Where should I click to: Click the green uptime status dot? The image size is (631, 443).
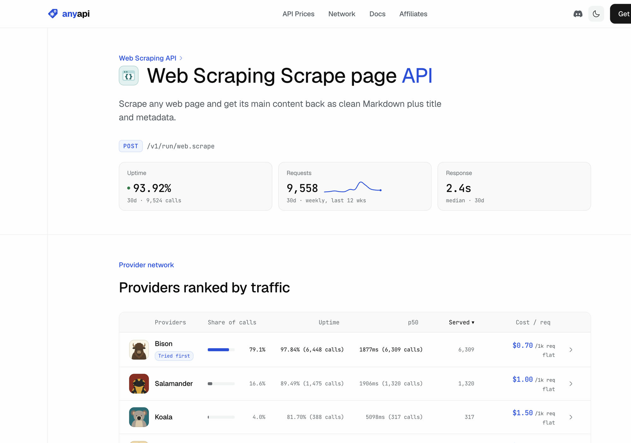[128, 188]
